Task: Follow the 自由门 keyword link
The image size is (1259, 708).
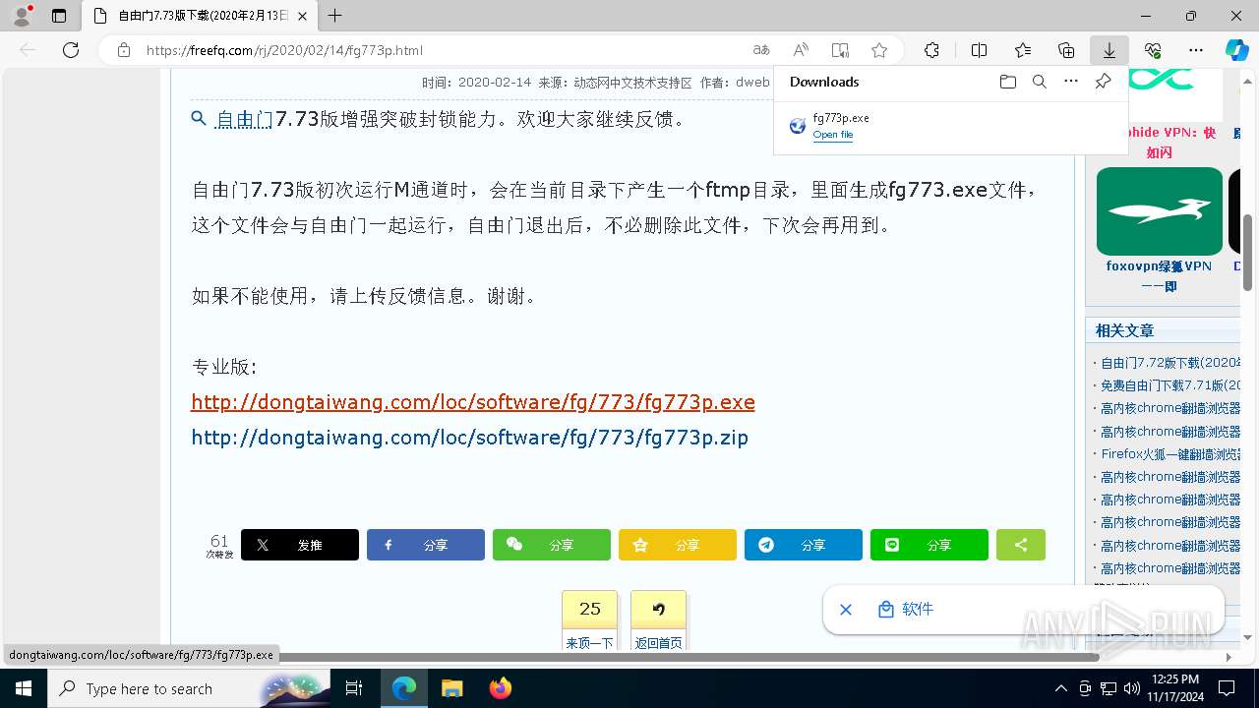Action: (x=244, y=119)
